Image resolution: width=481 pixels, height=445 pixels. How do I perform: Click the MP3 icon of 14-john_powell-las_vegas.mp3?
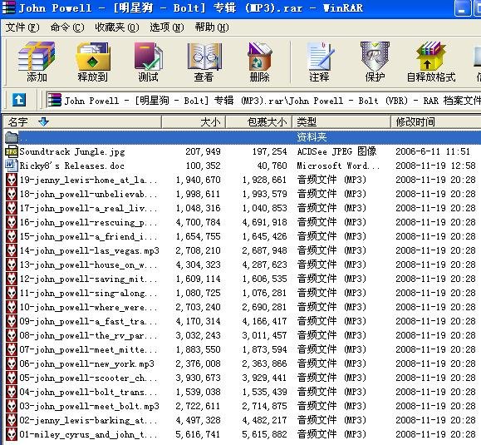12,250
